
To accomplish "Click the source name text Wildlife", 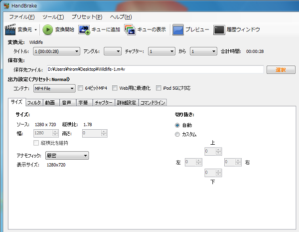I will [36, 42].
